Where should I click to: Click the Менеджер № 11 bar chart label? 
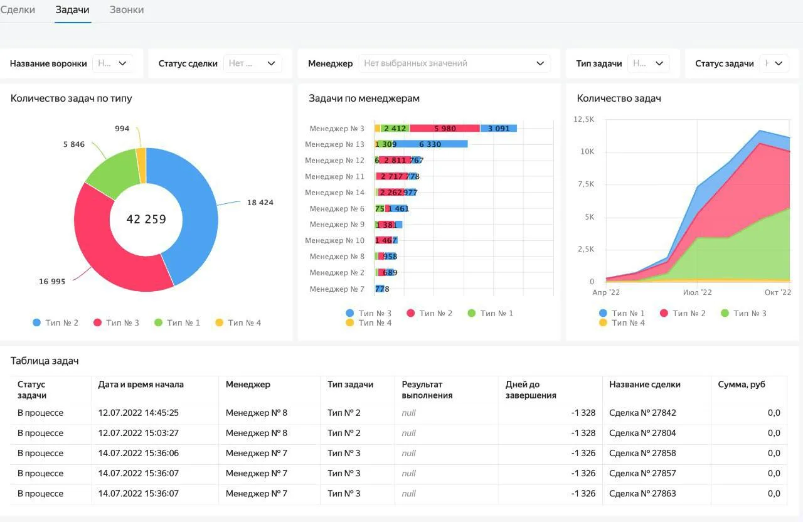pos(334,177)
